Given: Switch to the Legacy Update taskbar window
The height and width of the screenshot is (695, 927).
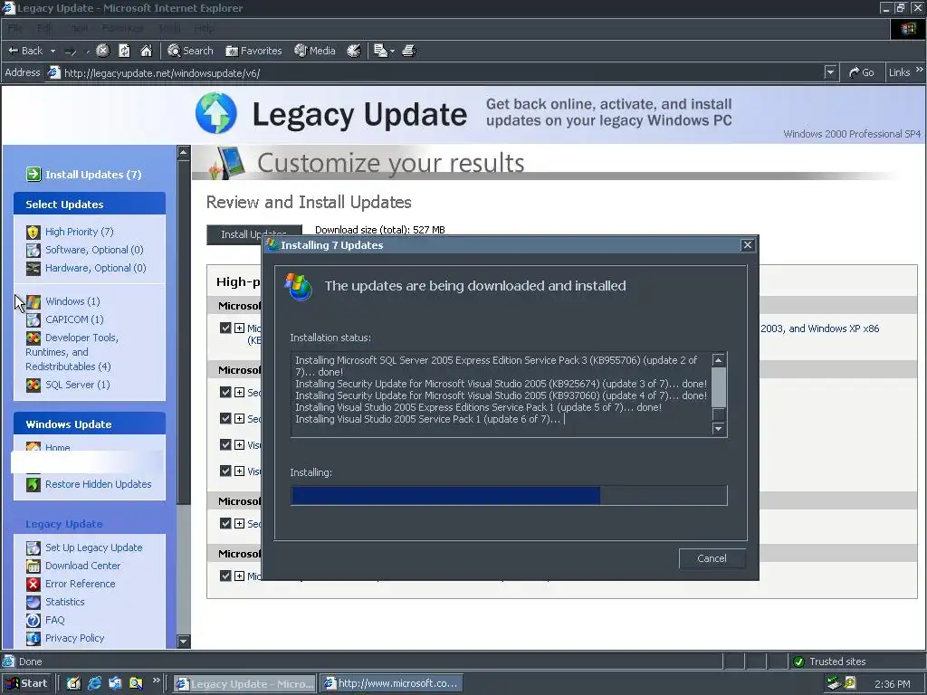Looking at the screenshot, I should point(244,684).
